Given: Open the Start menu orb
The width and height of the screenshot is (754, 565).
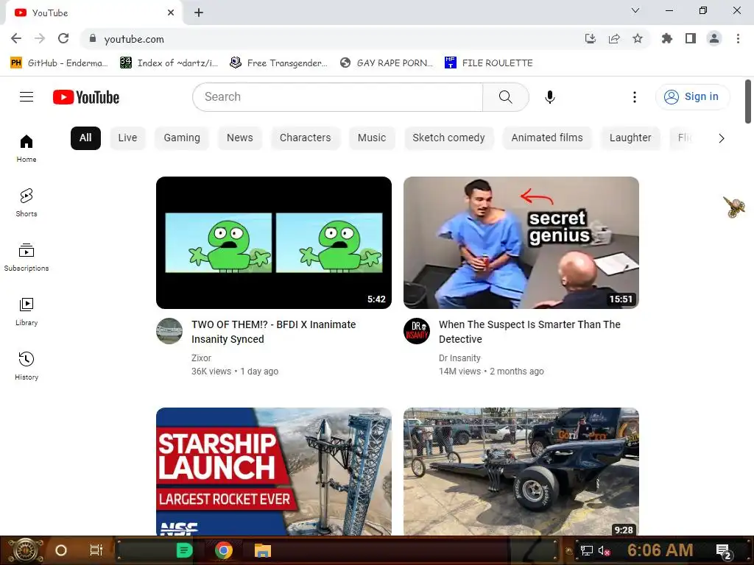Looking at the screenshot, I should (x=26, y=550).
